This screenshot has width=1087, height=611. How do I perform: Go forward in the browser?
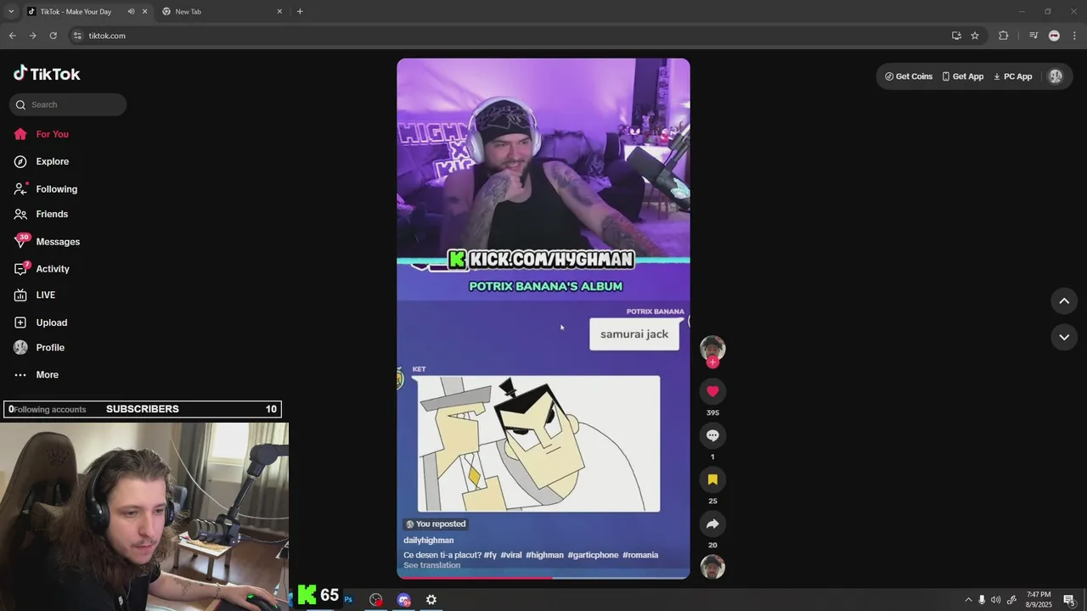[x=32, y=36]
